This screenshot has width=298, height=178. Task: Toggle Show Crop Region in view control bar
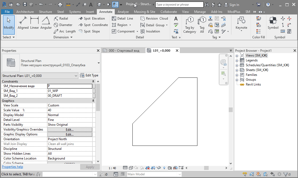[153, 168]
